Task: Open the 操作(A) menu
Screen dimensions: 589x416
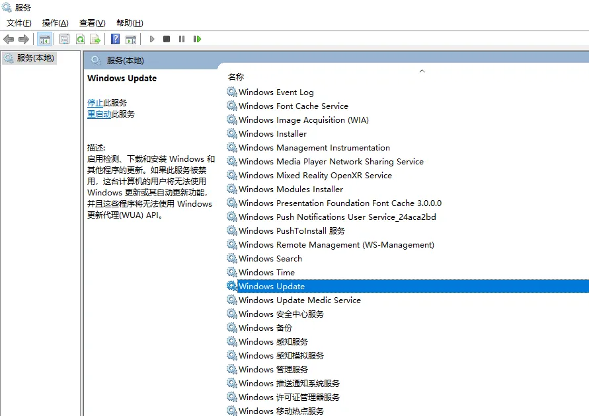Action: 55,23
